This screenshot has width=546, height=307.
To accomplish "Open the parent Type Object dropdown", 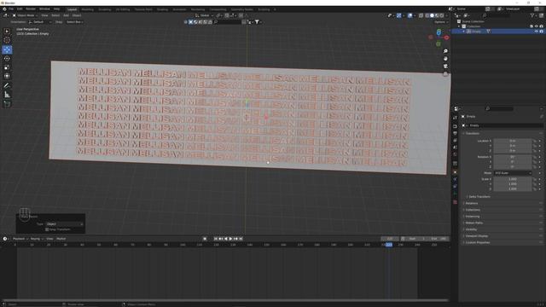I will click(x=65, y=224).
